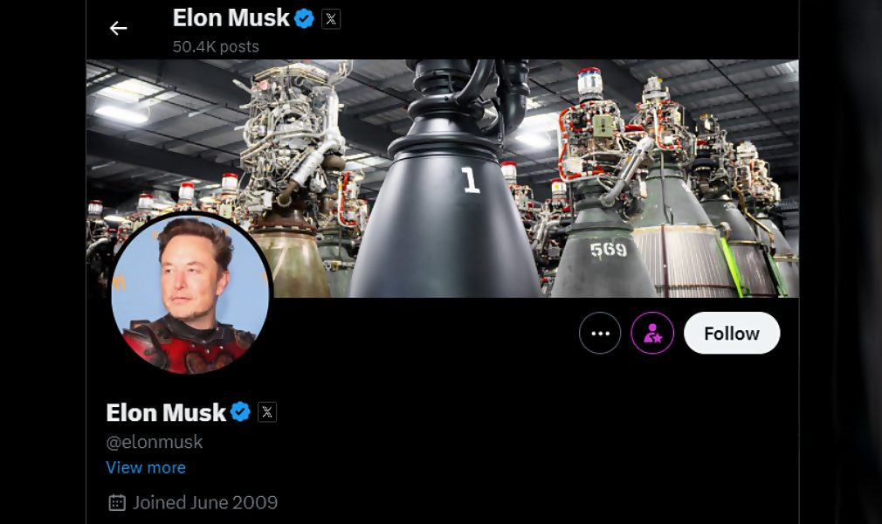The image size is (882, 524).
Task: Open the three-dot More options menu
Action: pyautogui.click(x=600, y=334)
